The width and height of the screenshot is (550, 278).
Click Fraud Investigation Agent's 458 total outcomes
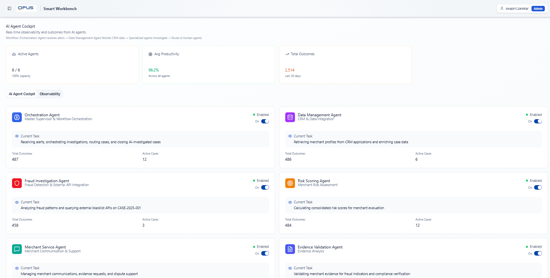click(x=15, y=225)
